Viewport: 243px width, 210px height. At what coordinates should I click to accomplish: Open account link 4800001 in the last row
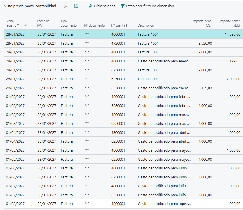pyautogui.click(x=118, y=204)
